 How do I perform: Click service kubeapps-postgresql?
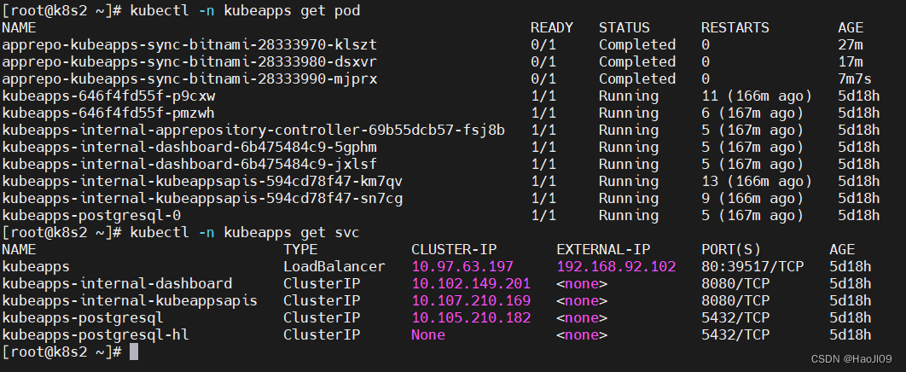(84, 318)
